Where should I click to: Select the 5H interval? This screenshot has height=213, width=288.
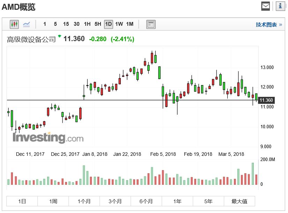[98, 24]
